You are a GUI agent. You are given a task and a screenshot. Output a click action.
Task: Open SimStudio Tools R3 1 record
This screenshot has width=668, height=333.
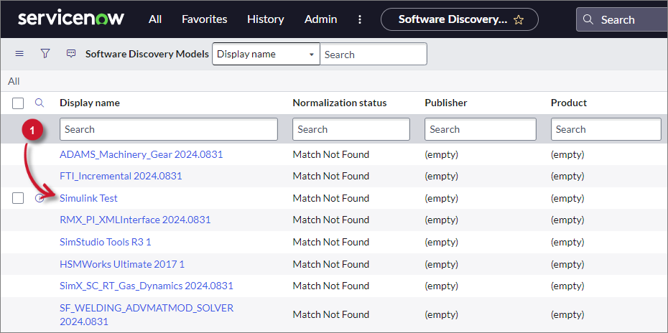[105, 242]
